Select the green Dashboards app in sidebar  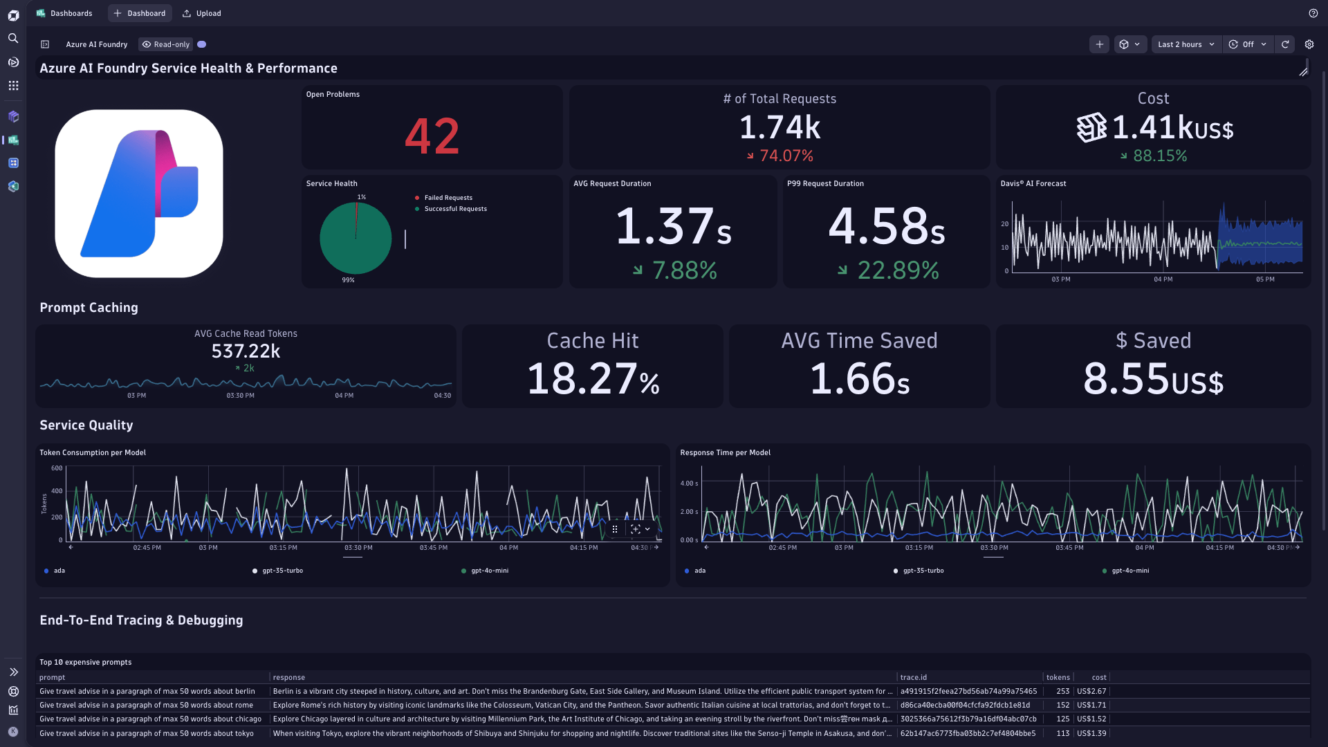click(13, 140)
